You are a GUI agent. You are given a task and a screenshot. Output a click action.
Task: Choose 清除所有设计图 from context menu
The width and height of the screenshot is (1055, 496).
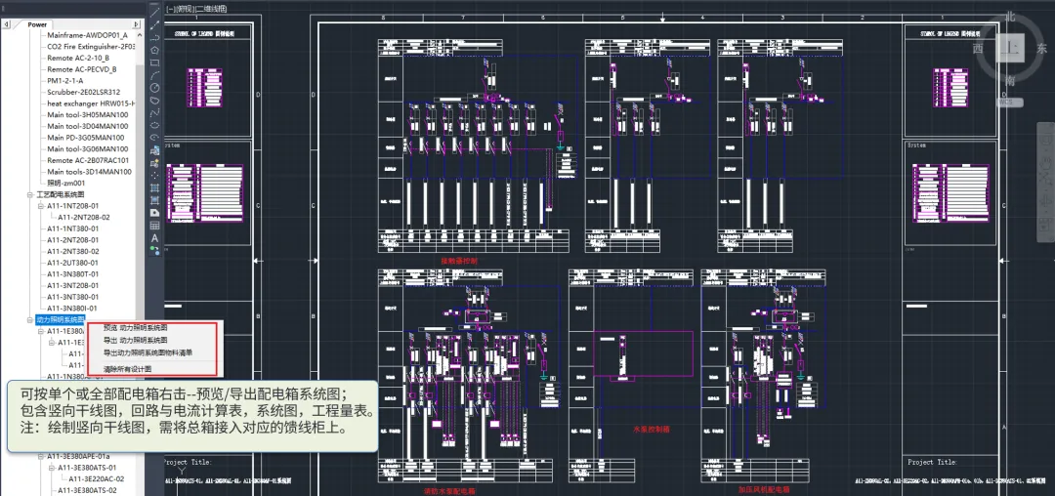[127, 369]
